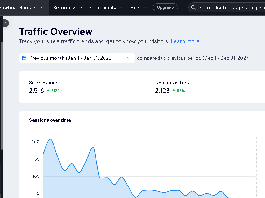Click the Upgrade button

tap(165, 7)
